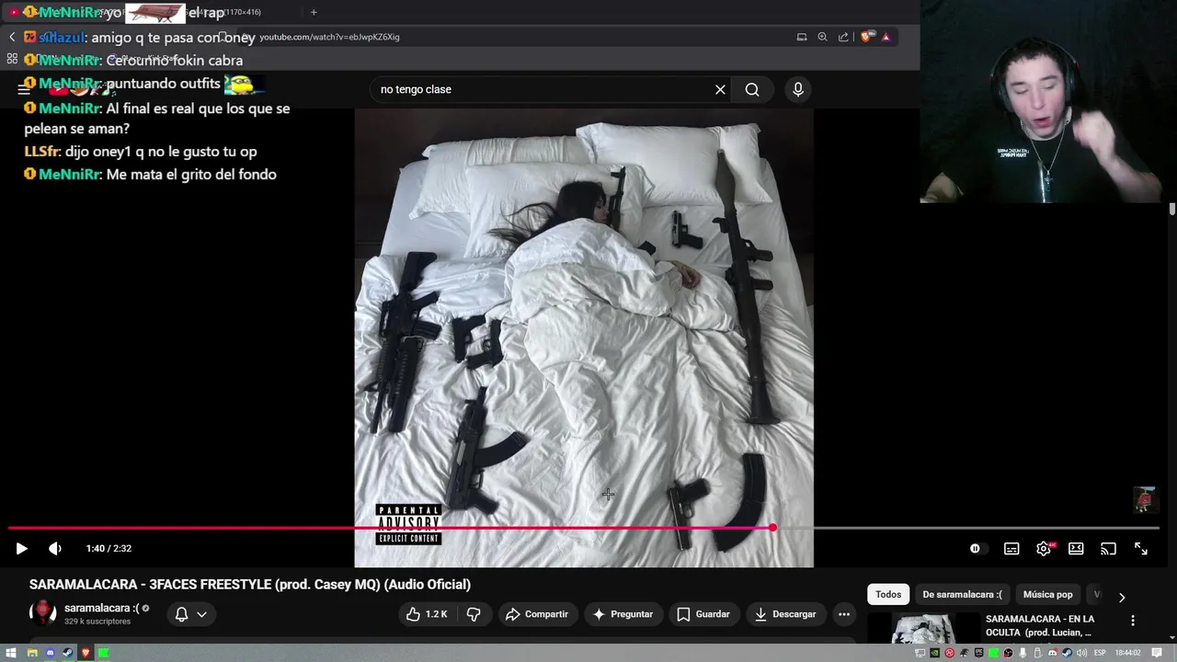Select the Todos filter chip
Image resolution: width=1177 pixels, height=662 pixels.
[x=888, y=595]
